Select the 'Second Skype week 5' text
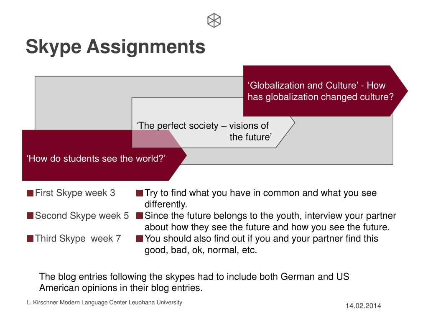This screenshot has height=321, width=428. (x=82, y=216)
